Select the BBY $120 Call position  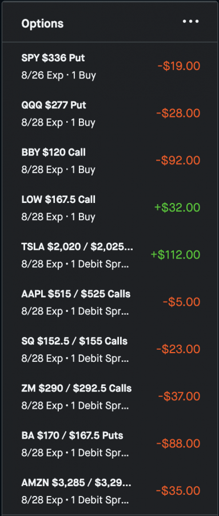coord(110,161)
